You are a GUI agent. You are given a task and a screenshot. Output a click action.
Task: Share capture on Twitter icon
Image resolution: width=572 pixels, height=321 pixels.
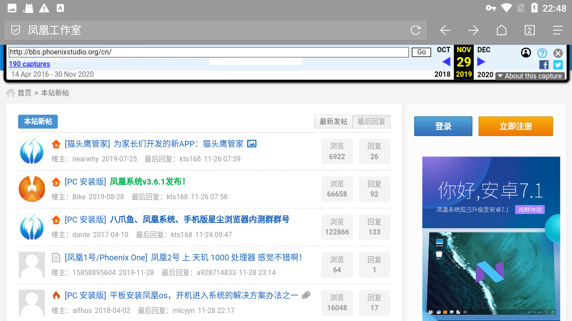[x=558, y=65]
